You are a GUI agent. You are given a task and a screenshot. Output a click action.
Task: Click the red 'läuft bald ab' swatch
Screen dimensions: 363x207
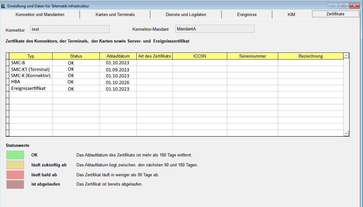15,175
